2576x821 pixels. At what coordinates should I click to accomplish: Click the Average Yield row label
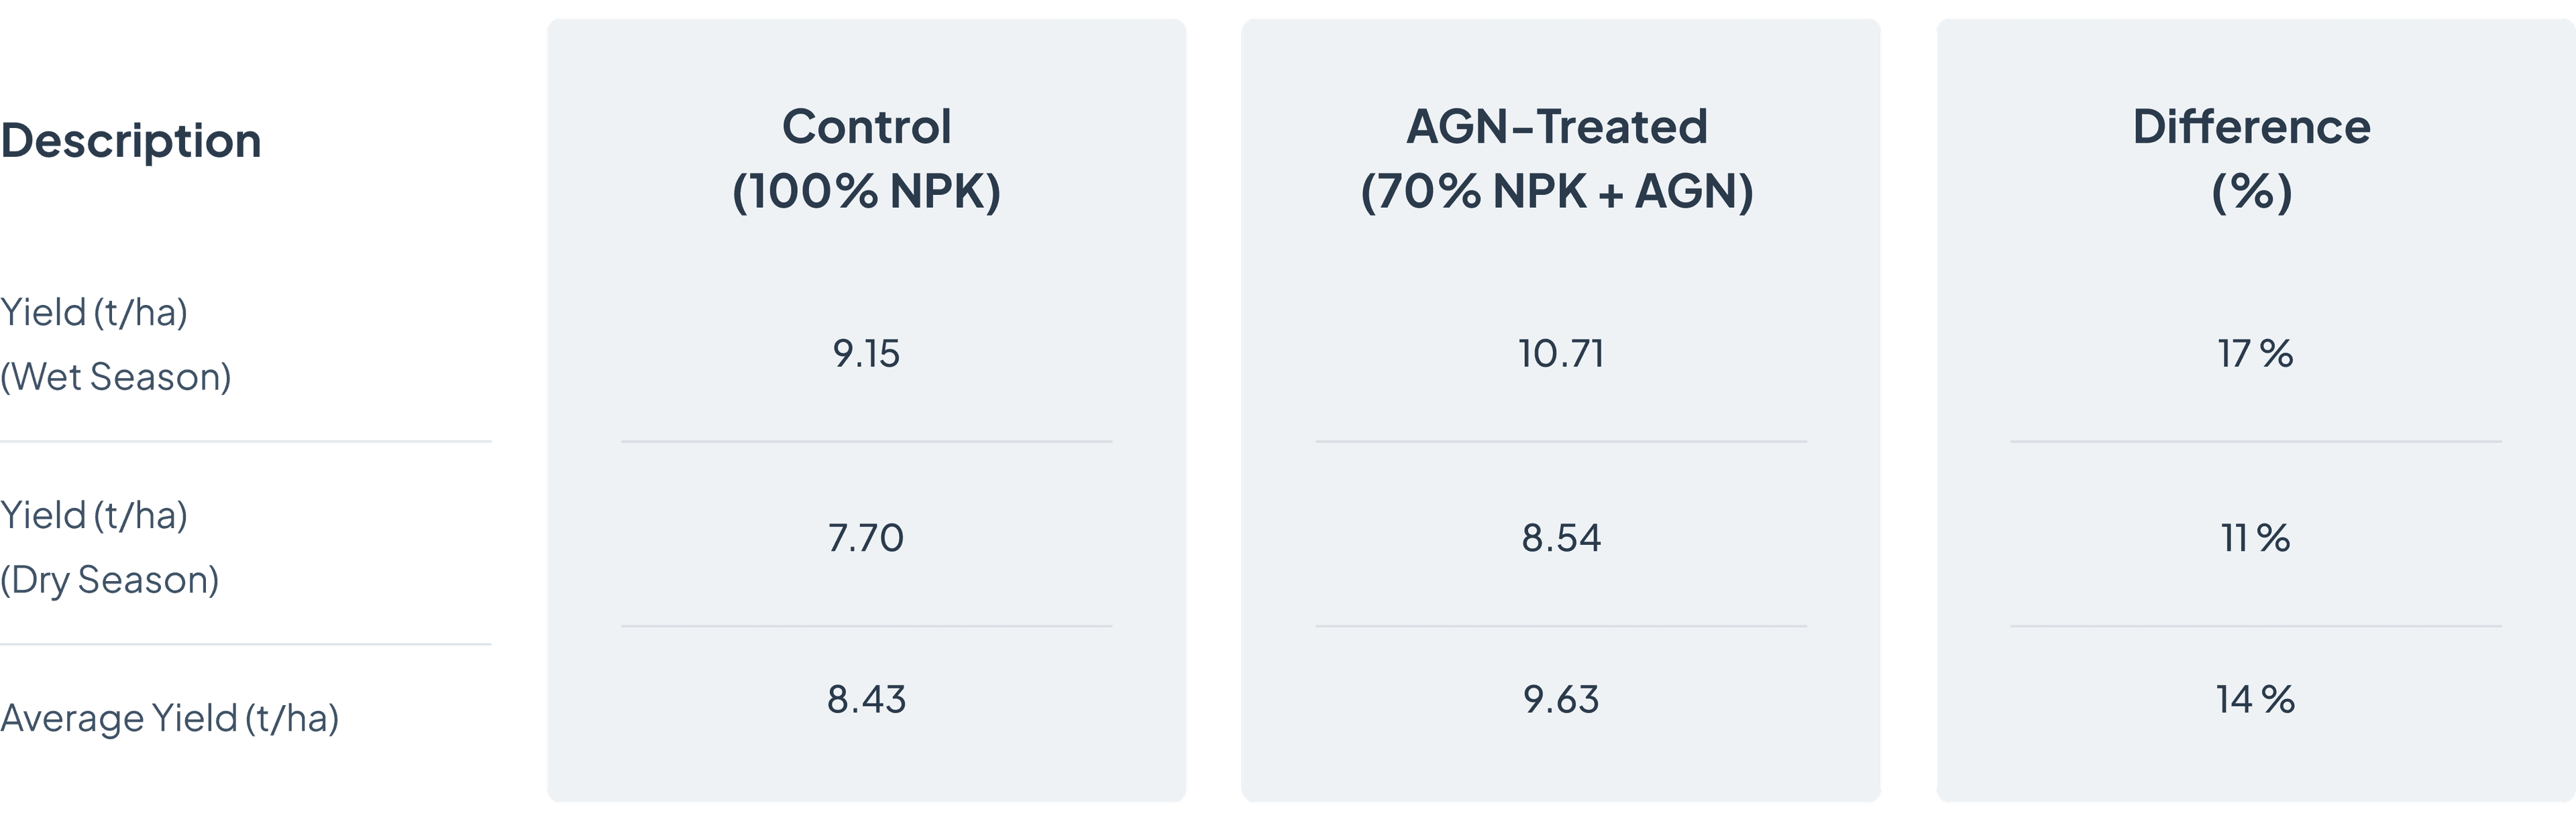170,718
